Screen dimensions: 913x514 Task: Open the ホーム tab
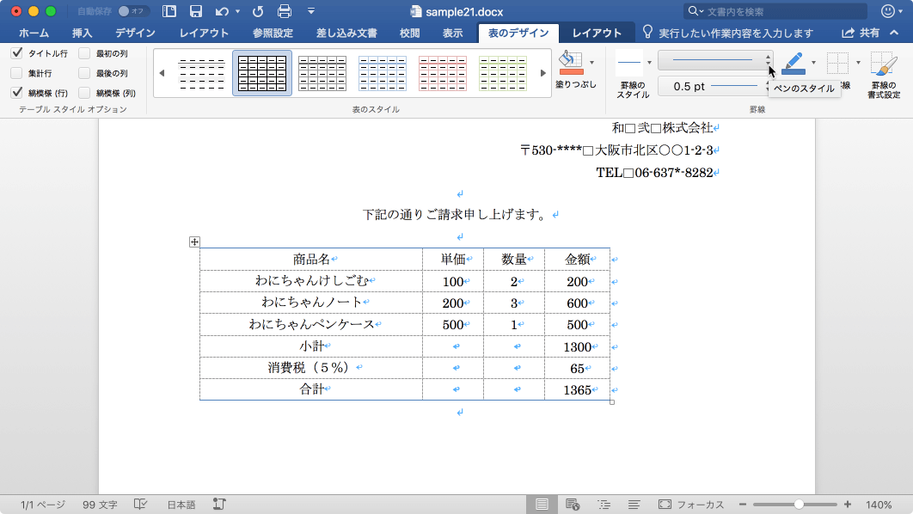34,34
